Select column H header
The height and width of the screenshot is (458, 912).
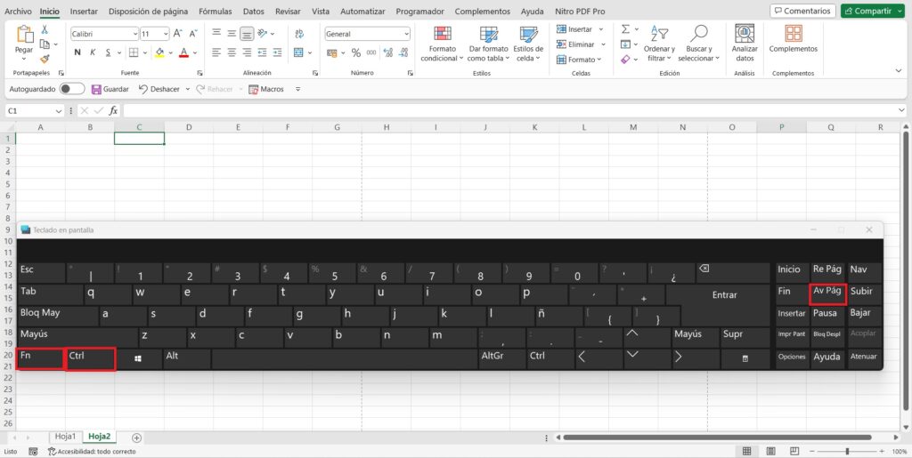[387, 127]
